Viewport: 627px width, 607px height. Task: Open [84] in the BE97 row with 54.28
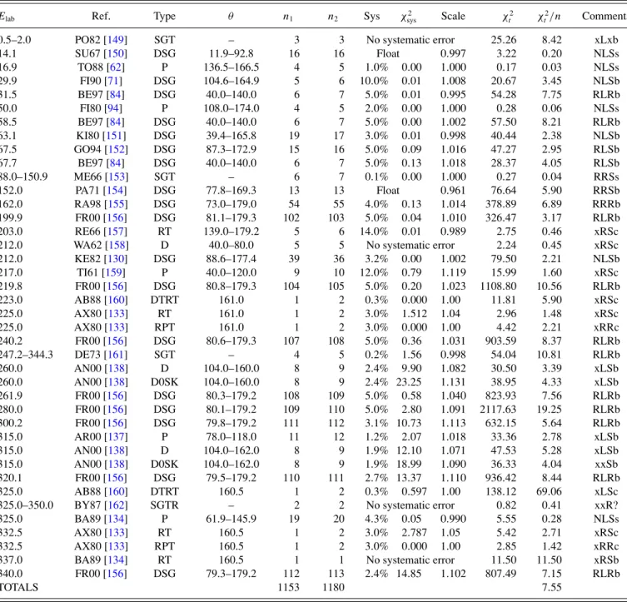[x=115, y=95]
